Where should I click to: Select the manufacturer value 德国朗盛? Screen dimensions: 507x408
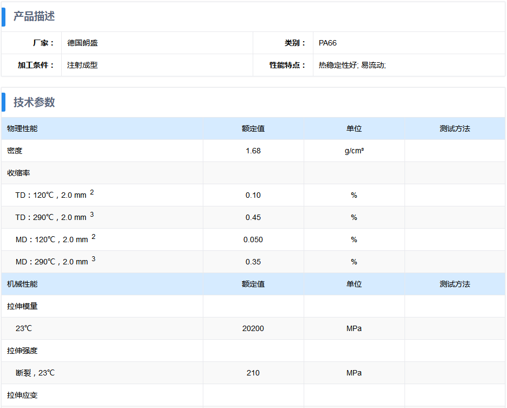pos(82,43)
